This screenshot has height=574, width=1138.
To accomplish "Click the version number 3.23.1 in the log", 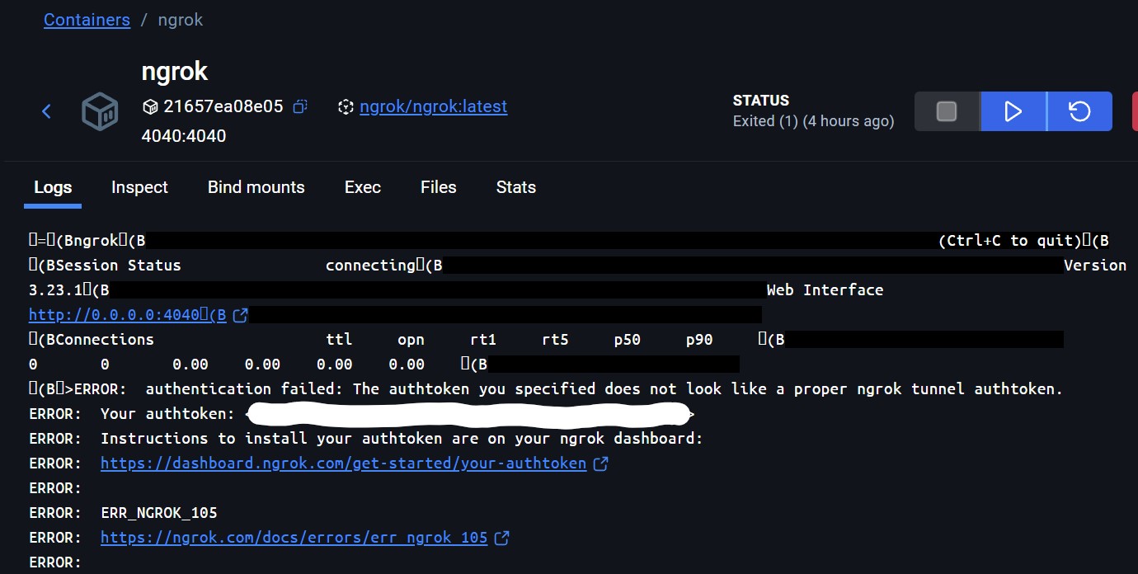I will pos(55,289).
